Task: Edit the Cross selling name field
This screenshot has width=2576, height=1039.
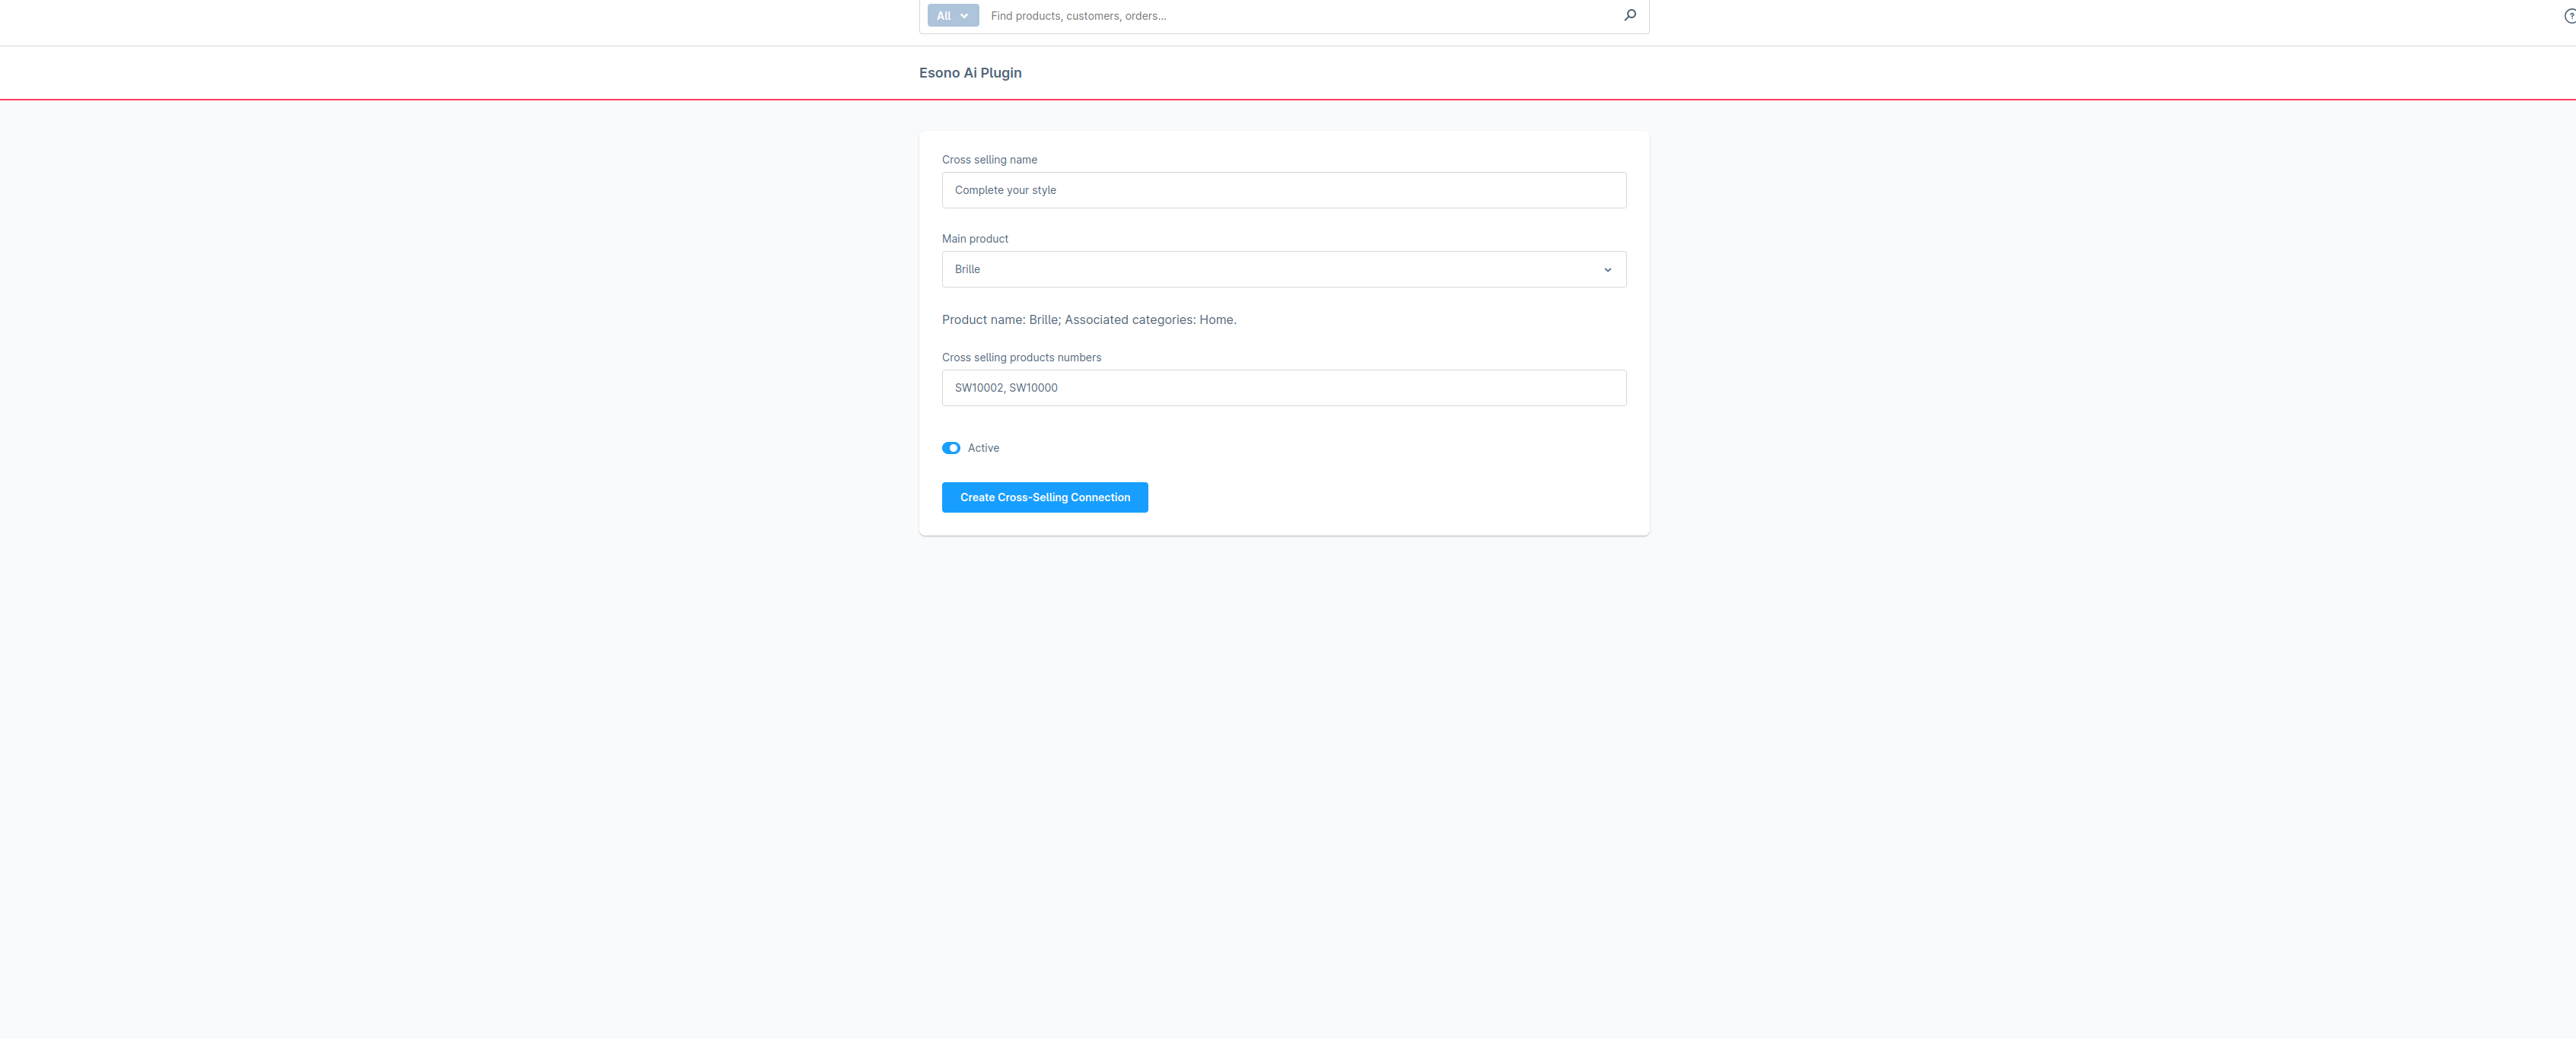Action: click(x=1284, y=190)
